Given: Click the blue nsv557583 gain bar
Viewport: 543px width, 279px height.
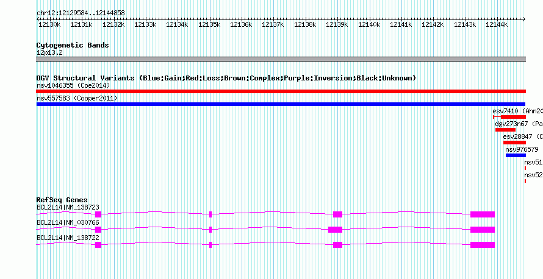Looking at the screenshot, I should (x=281, y=104).
